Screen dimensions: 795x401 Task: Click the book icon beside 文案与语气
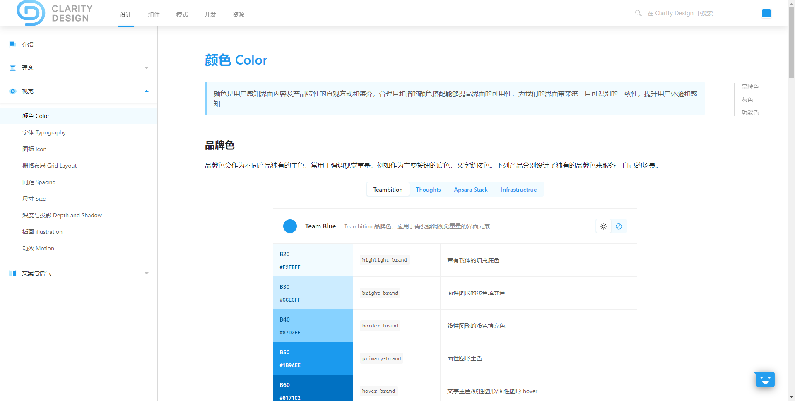[13, 273]
